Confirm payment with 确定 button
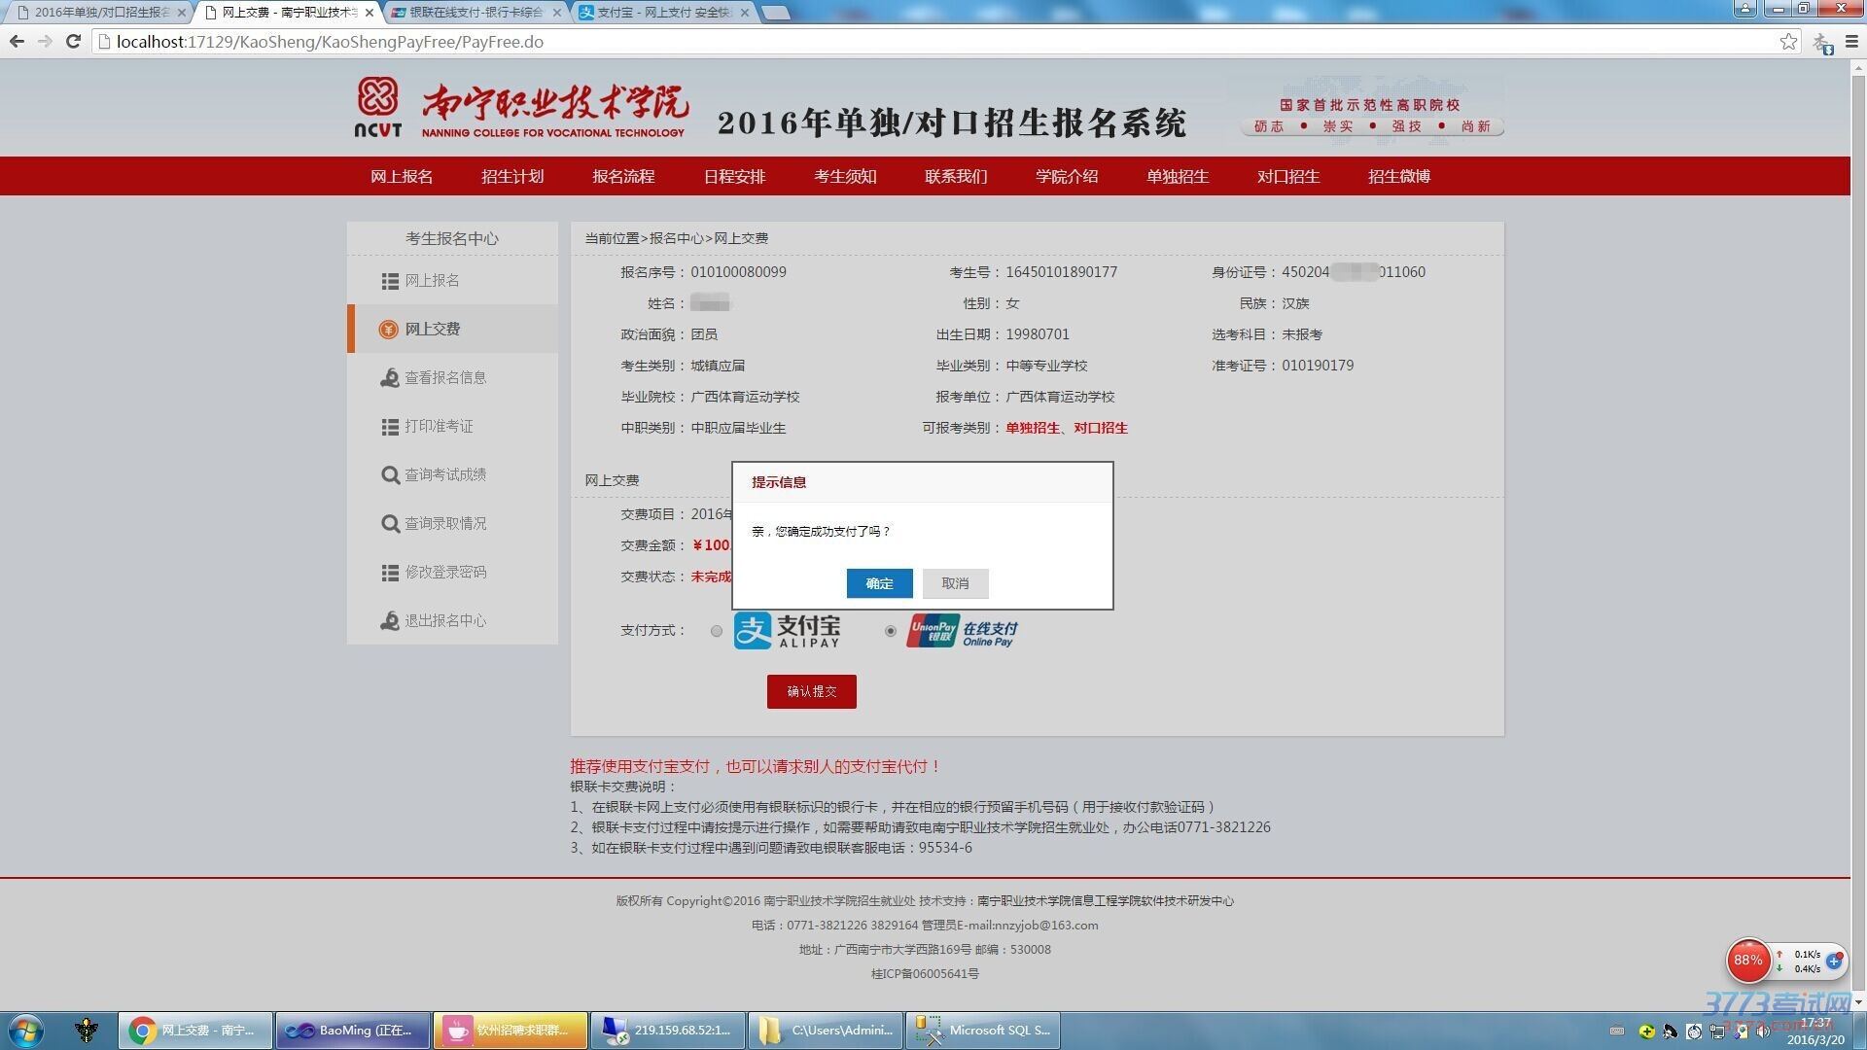Image resolution: width=1867 pixels, height=1050 pixels. click(x=879, y=583)
